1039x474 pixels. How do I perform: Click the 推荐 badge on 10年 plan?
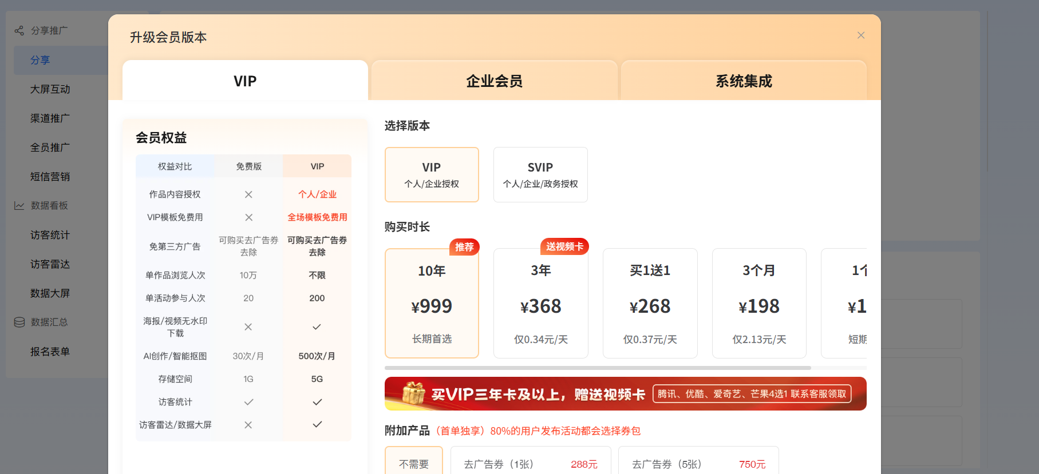tap(464, 247)
